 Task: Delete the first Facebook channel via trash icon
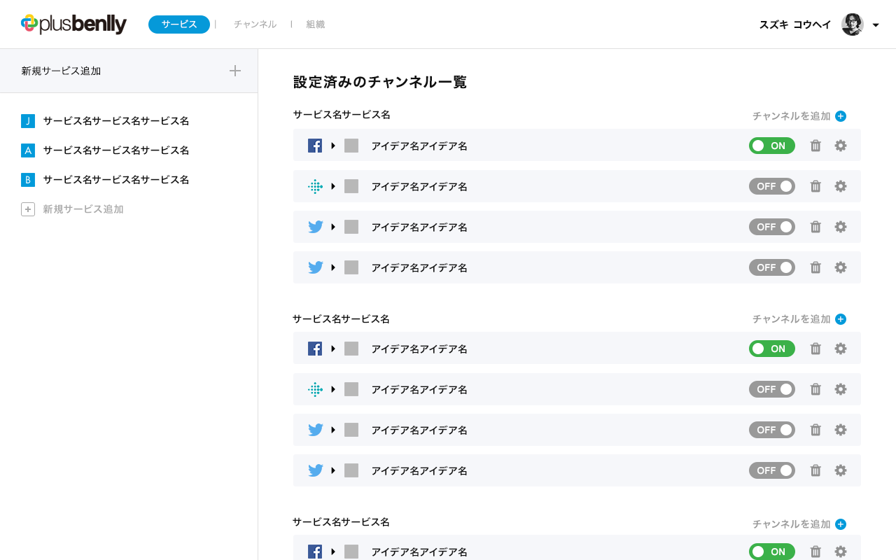pos(815,146)
